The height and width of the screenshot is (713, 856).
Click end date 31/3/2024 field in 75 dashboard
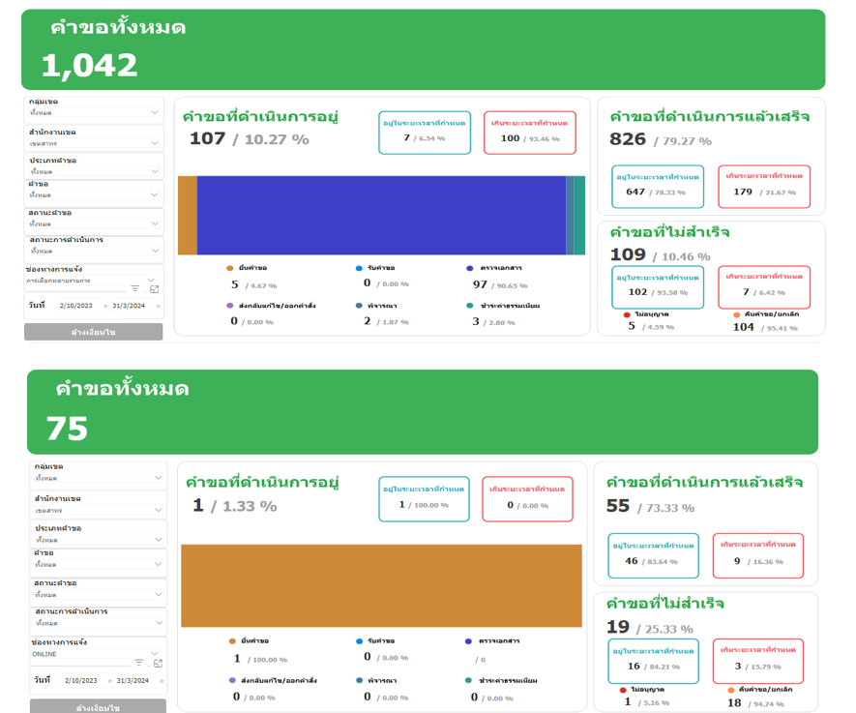(133, 680)
